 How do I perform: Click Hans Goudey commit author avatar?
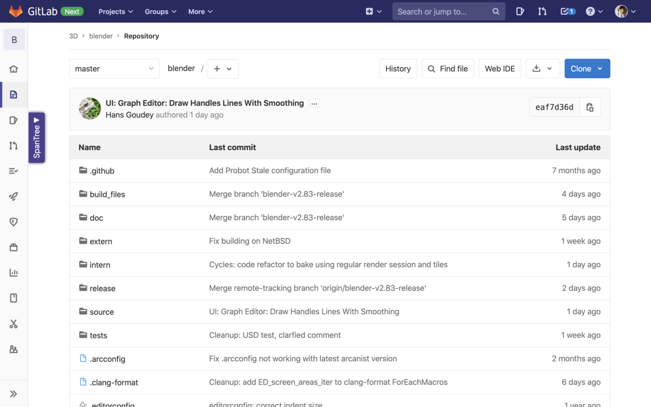(90, 108)
